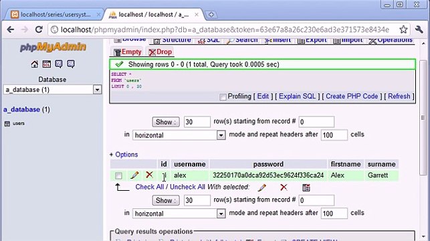Close the localhost/series tab
Viewport: 430px width, 241px height.
click(x=98, y=15)
